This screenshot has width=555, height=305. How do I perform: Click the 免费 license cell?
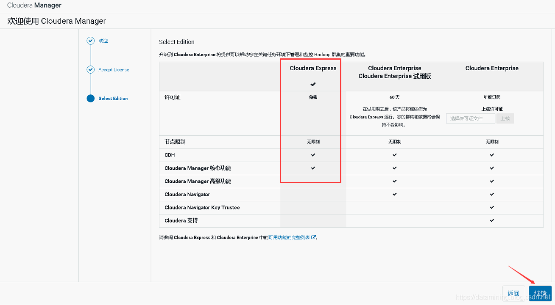click(x=313, y=97)
